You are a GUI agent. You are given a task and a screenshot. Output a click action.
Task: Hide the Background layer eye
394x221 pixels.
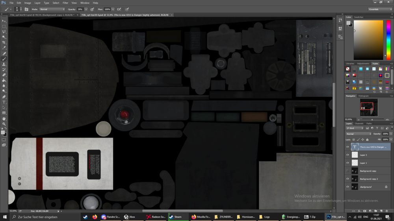(348, 187)
